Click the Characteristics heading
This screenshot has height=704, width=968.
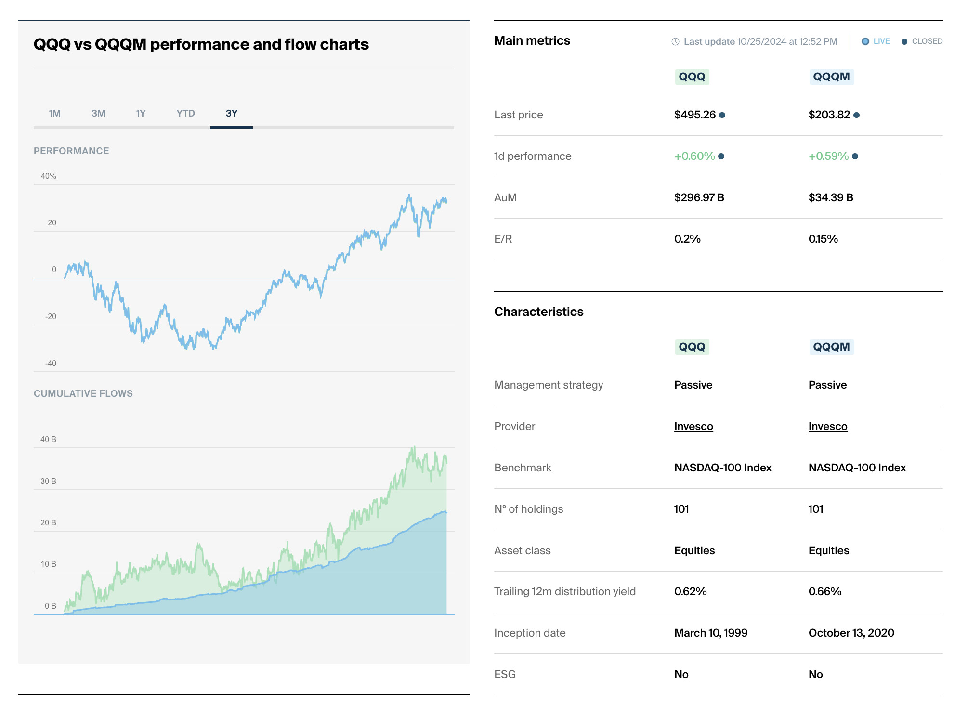pos(539,312)
